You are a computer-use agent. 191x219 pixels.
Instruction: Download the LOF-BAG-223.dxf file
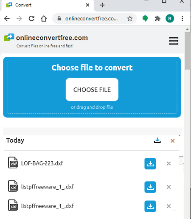click(x=150, y=163)
